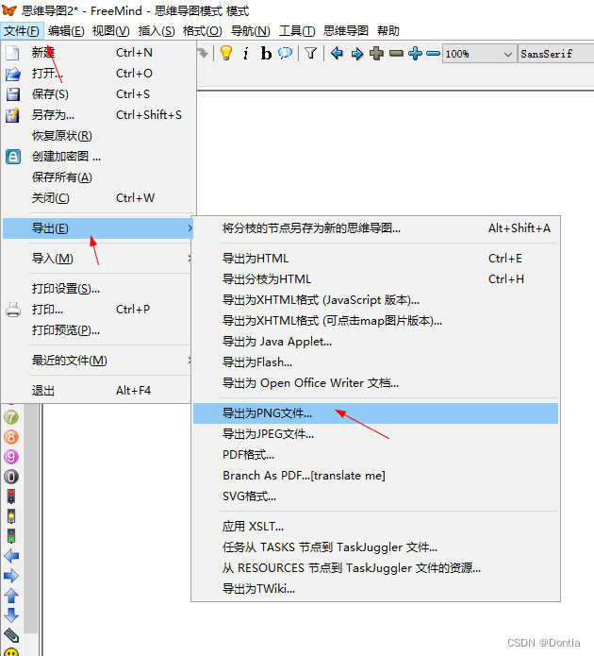
Task: Choose 创建加密图 ... menu entry
Action: [x=98, y=157]
